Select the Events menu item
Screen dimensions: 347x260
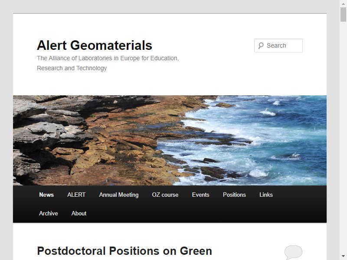tap(200, 195)
